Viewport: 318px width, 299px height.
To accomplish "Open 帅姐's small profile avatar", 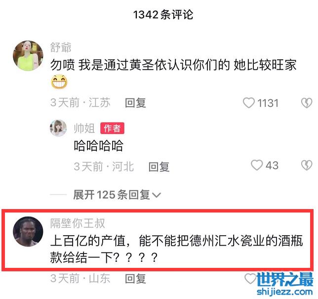I will tap(58, 128).
